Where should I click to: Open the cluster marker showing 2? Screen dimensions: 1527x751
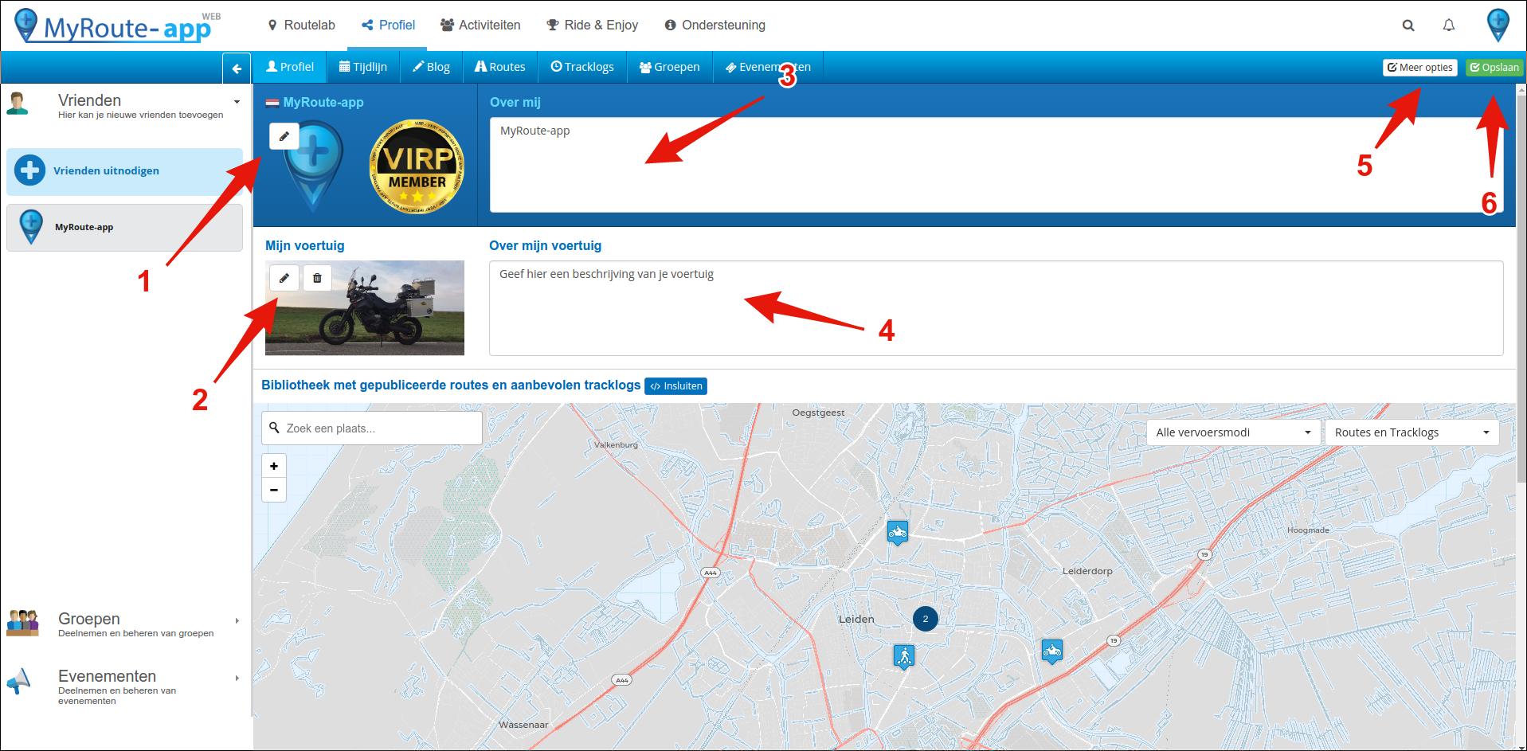click(926, 619)
